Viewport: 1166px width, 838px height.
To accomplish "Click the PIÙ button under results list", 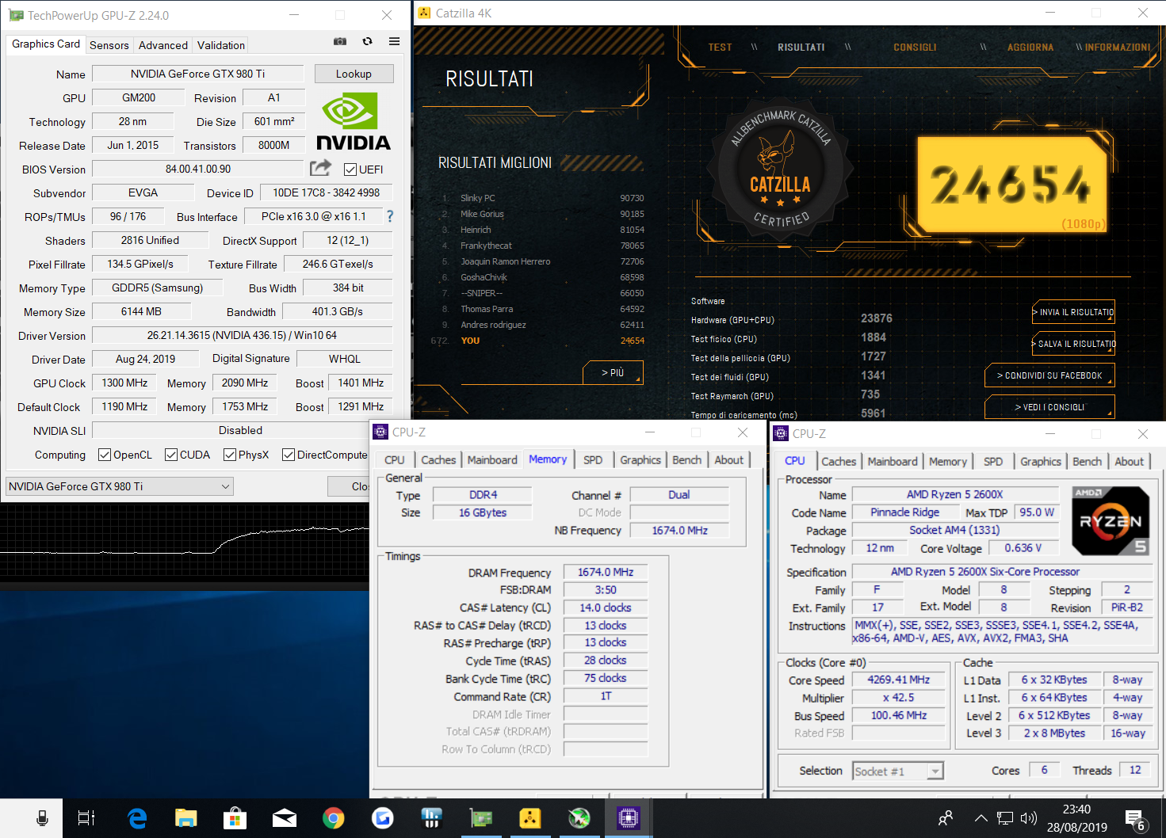I will pos(613,372).
